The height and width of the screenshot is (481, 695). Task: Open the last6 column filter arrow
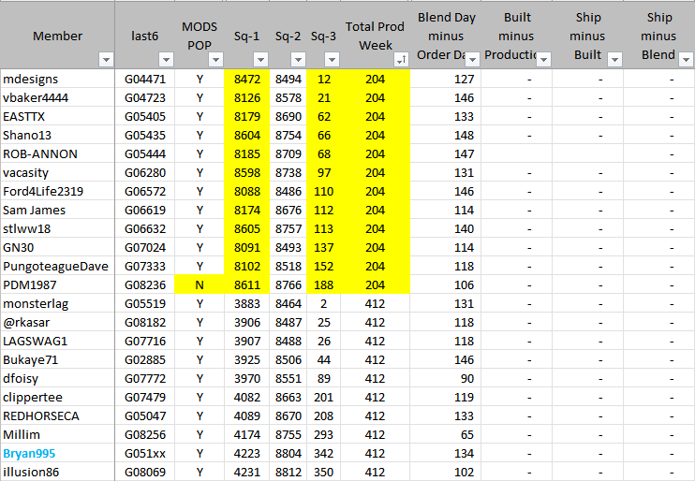165,60
